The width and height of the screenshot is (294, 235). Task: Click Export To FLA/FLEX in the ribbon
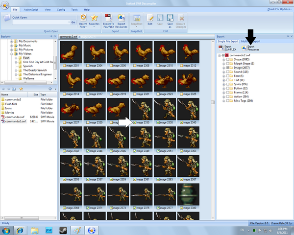(x=108, y=21)
